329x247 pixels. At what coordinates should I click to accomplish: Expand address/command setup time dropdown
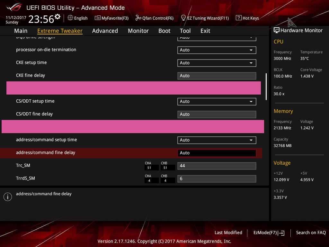(217, 140)
